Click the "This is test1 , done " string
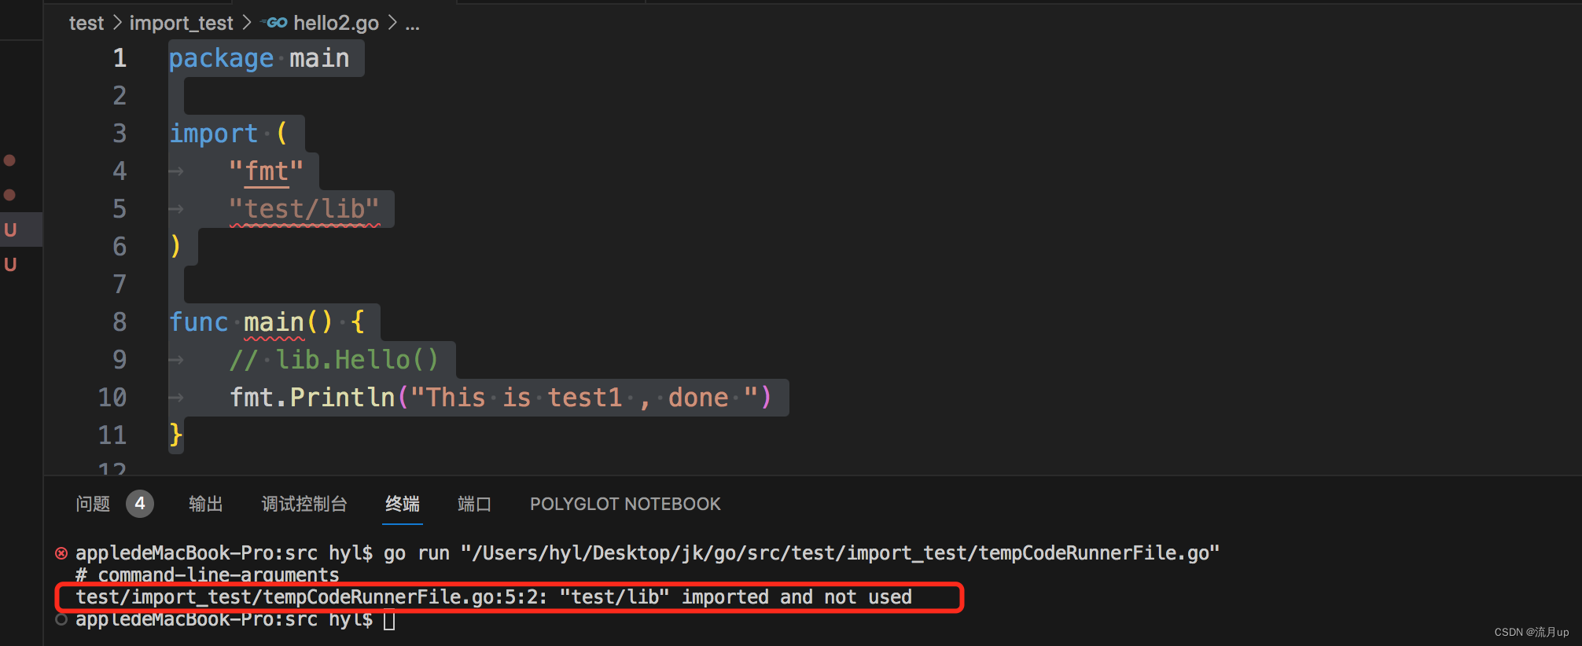 584,398
